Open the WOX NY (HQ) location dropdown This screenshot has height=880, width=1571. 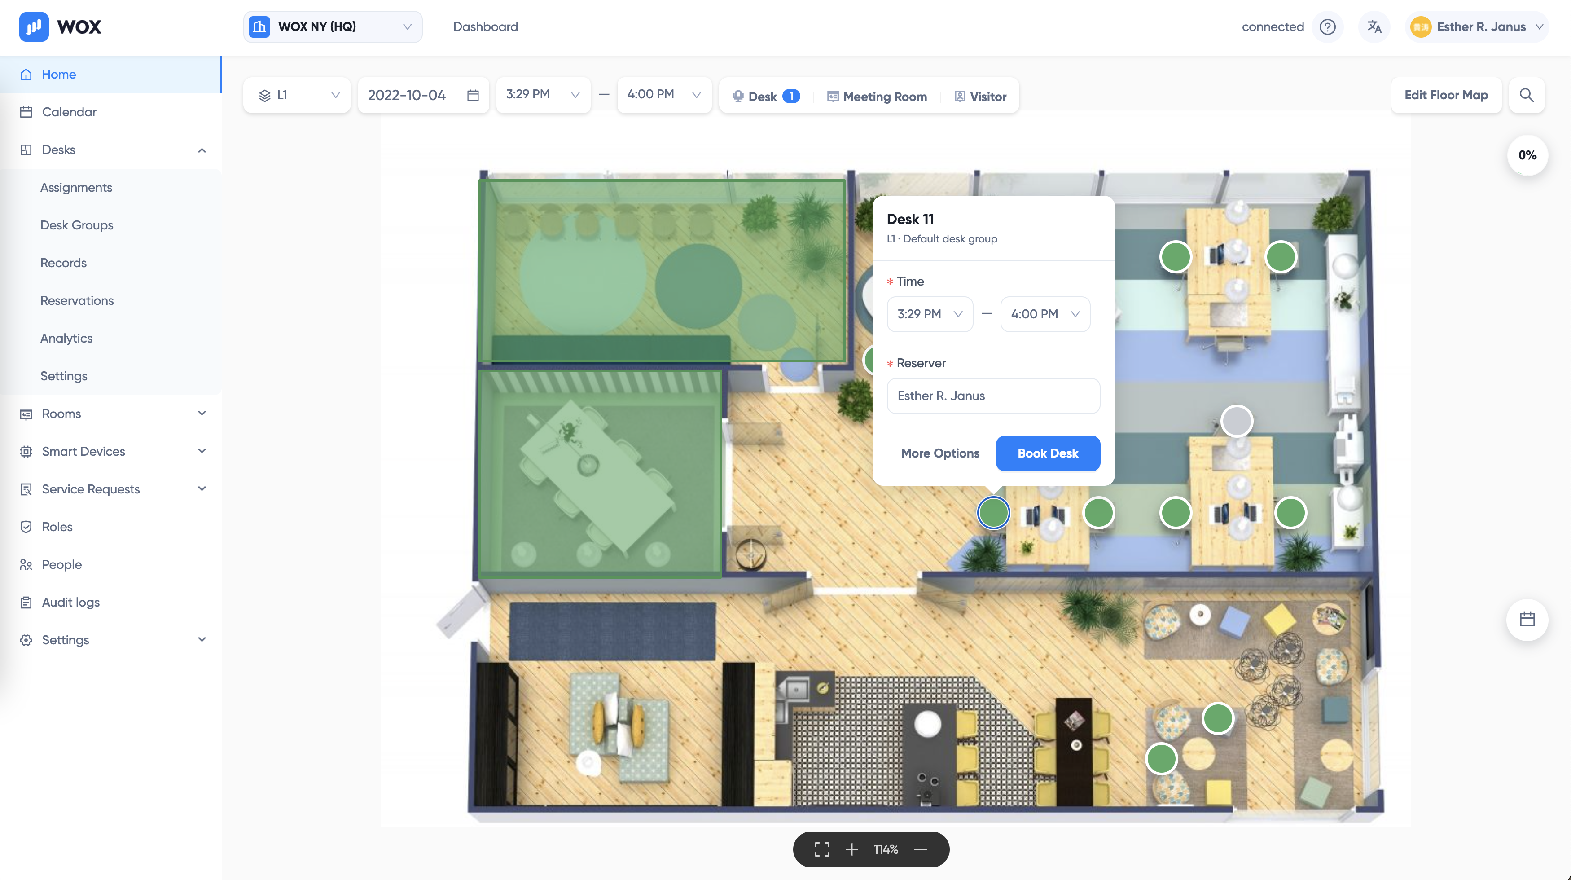[333, 27]
